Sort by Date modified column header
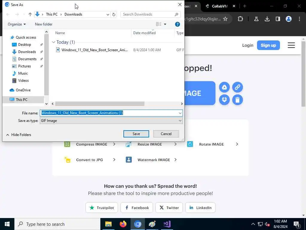The width and height of the screenshot is (306, 230). coord(144,33)
